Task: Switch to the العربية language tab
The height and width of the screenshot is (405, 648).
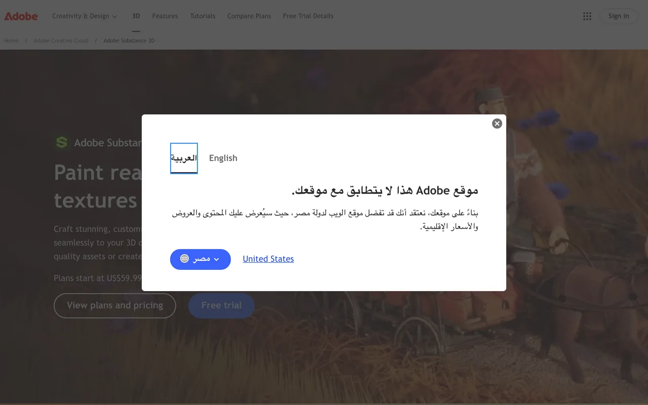Action: pos(184,158)
